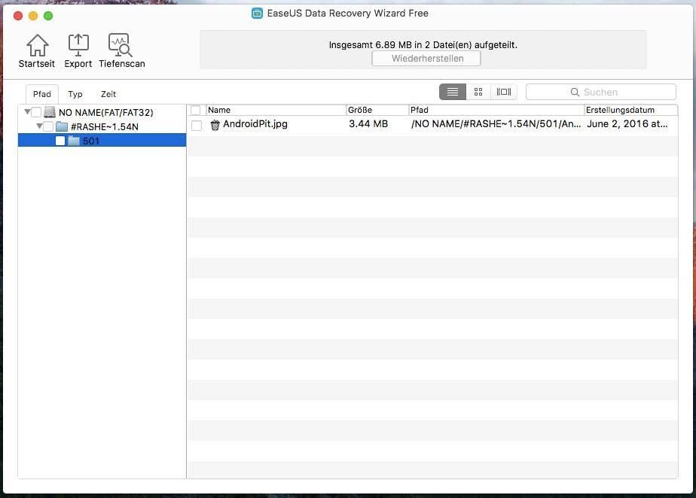The width and height of the screenshot is (696, 498).
Task: Switch to cover flow view
Action: [503, 91]
